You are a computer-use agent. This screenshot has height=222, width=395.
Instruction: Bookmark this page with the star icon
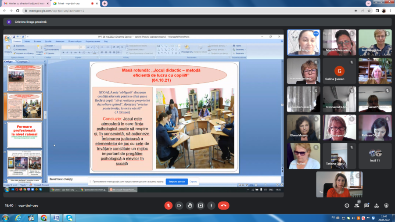coord(369,11)
